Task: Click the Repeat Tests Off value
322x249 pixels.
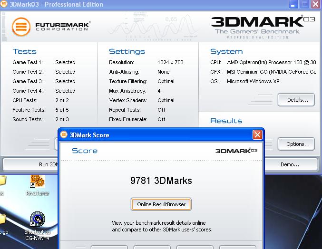Action: coord(161,110)
